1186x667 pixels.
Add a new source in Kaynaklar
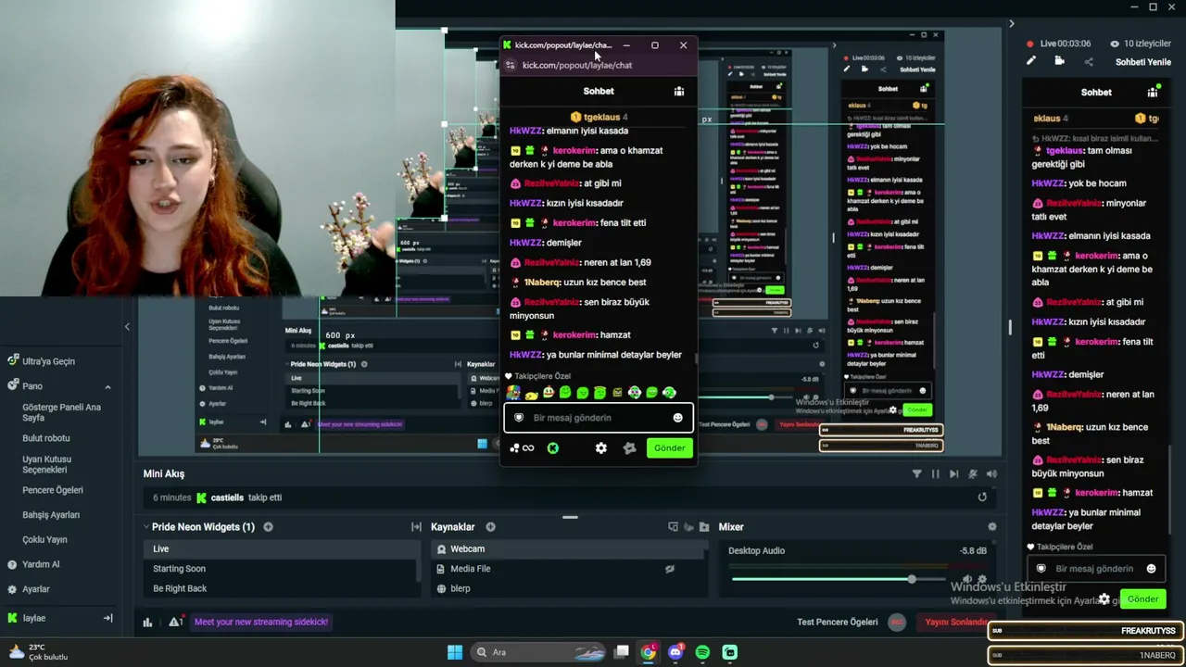tap(490, 527)
